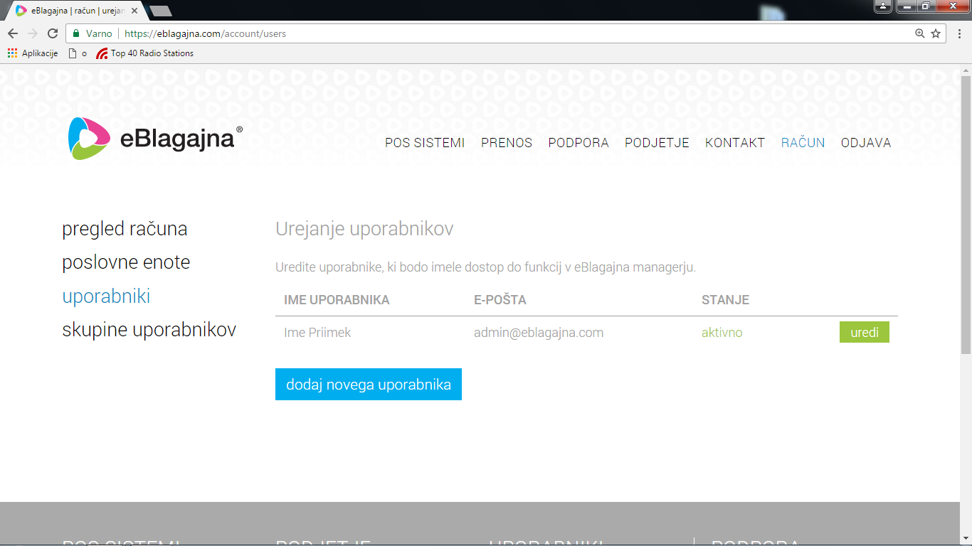This screenshot has height=546, width=972.
Task: Open zoom magnifier icon in address bar
Action: point(920,33)
